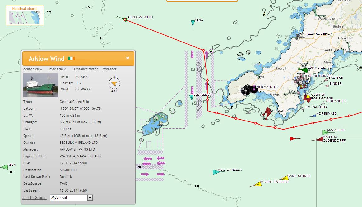Click the Callsign value EIKZ
This screenshot has width=362, height=207.
pos(78,83)
